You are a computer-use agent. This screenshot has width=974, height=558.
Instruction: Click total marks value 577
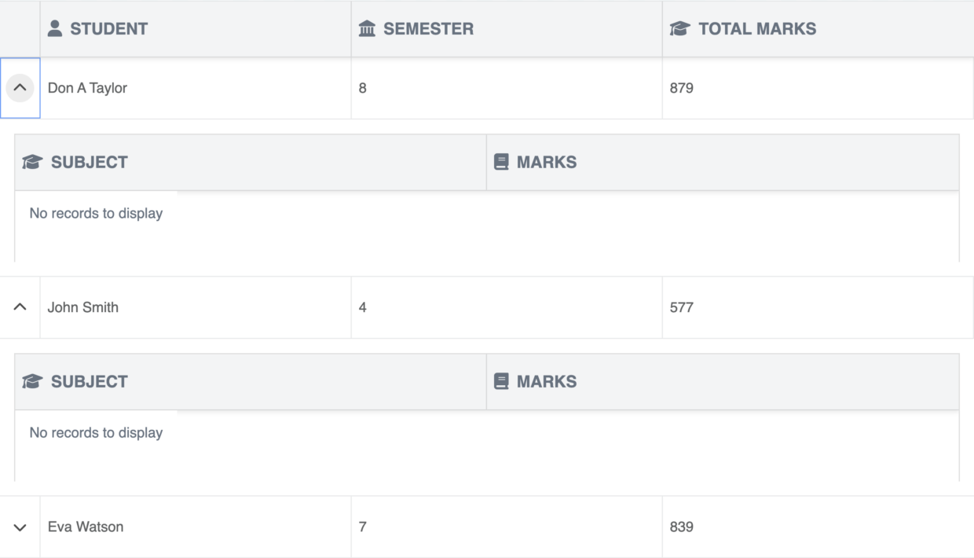click(x=682, y=307)
